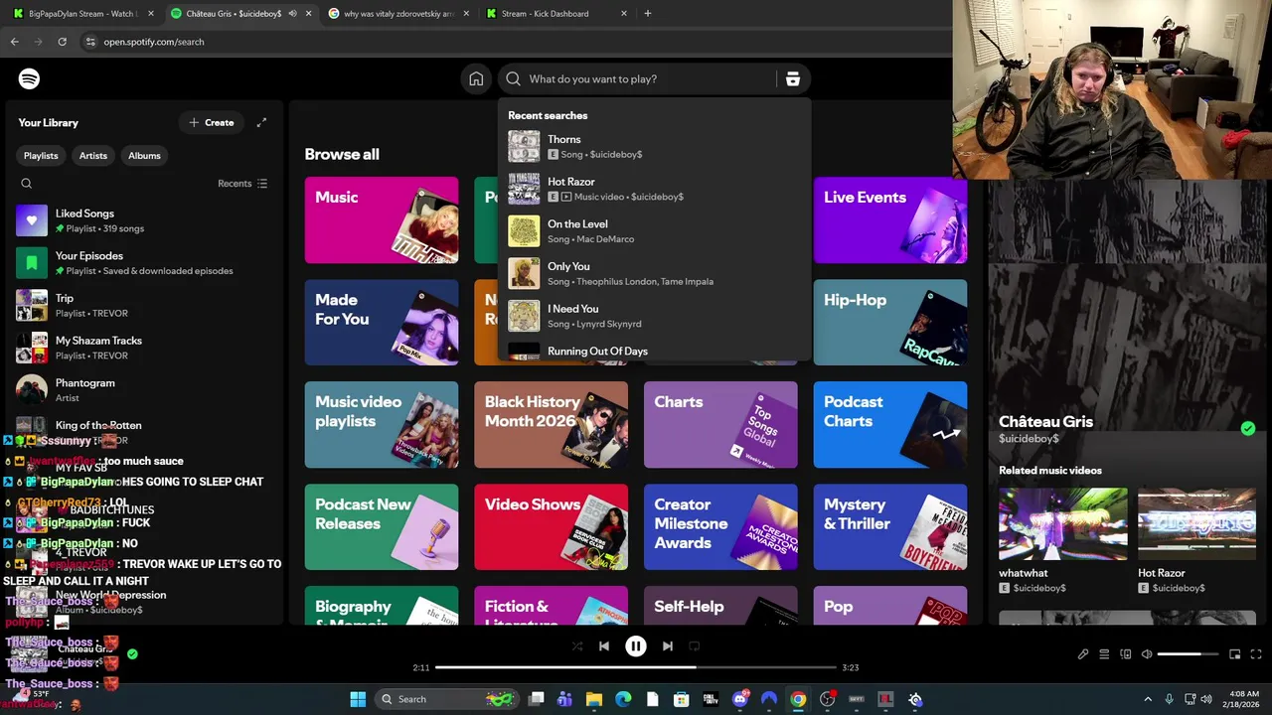The height and width of the screenshot is (715, 1272).
Task: Go to Spotify Home via house icon
Action: click(x=476, y=79)
